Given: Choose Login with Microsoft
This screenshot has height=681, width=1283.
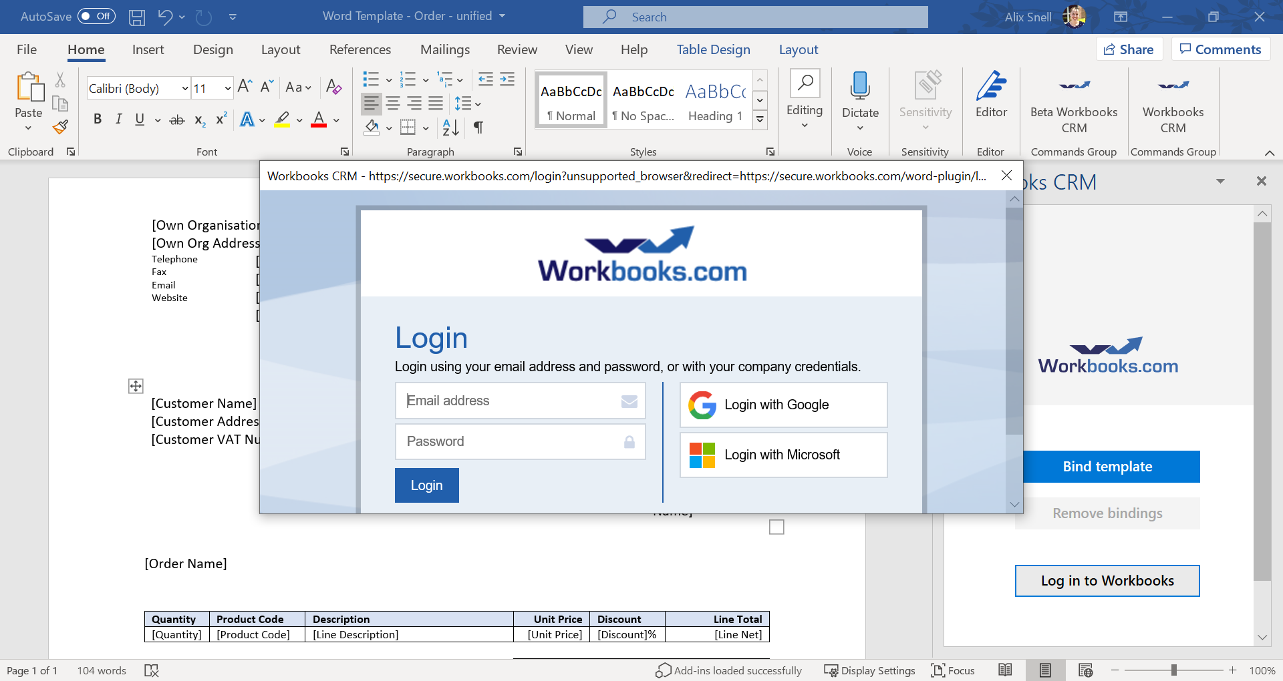Looking at the screenshot, I should (x=783, y=455).
